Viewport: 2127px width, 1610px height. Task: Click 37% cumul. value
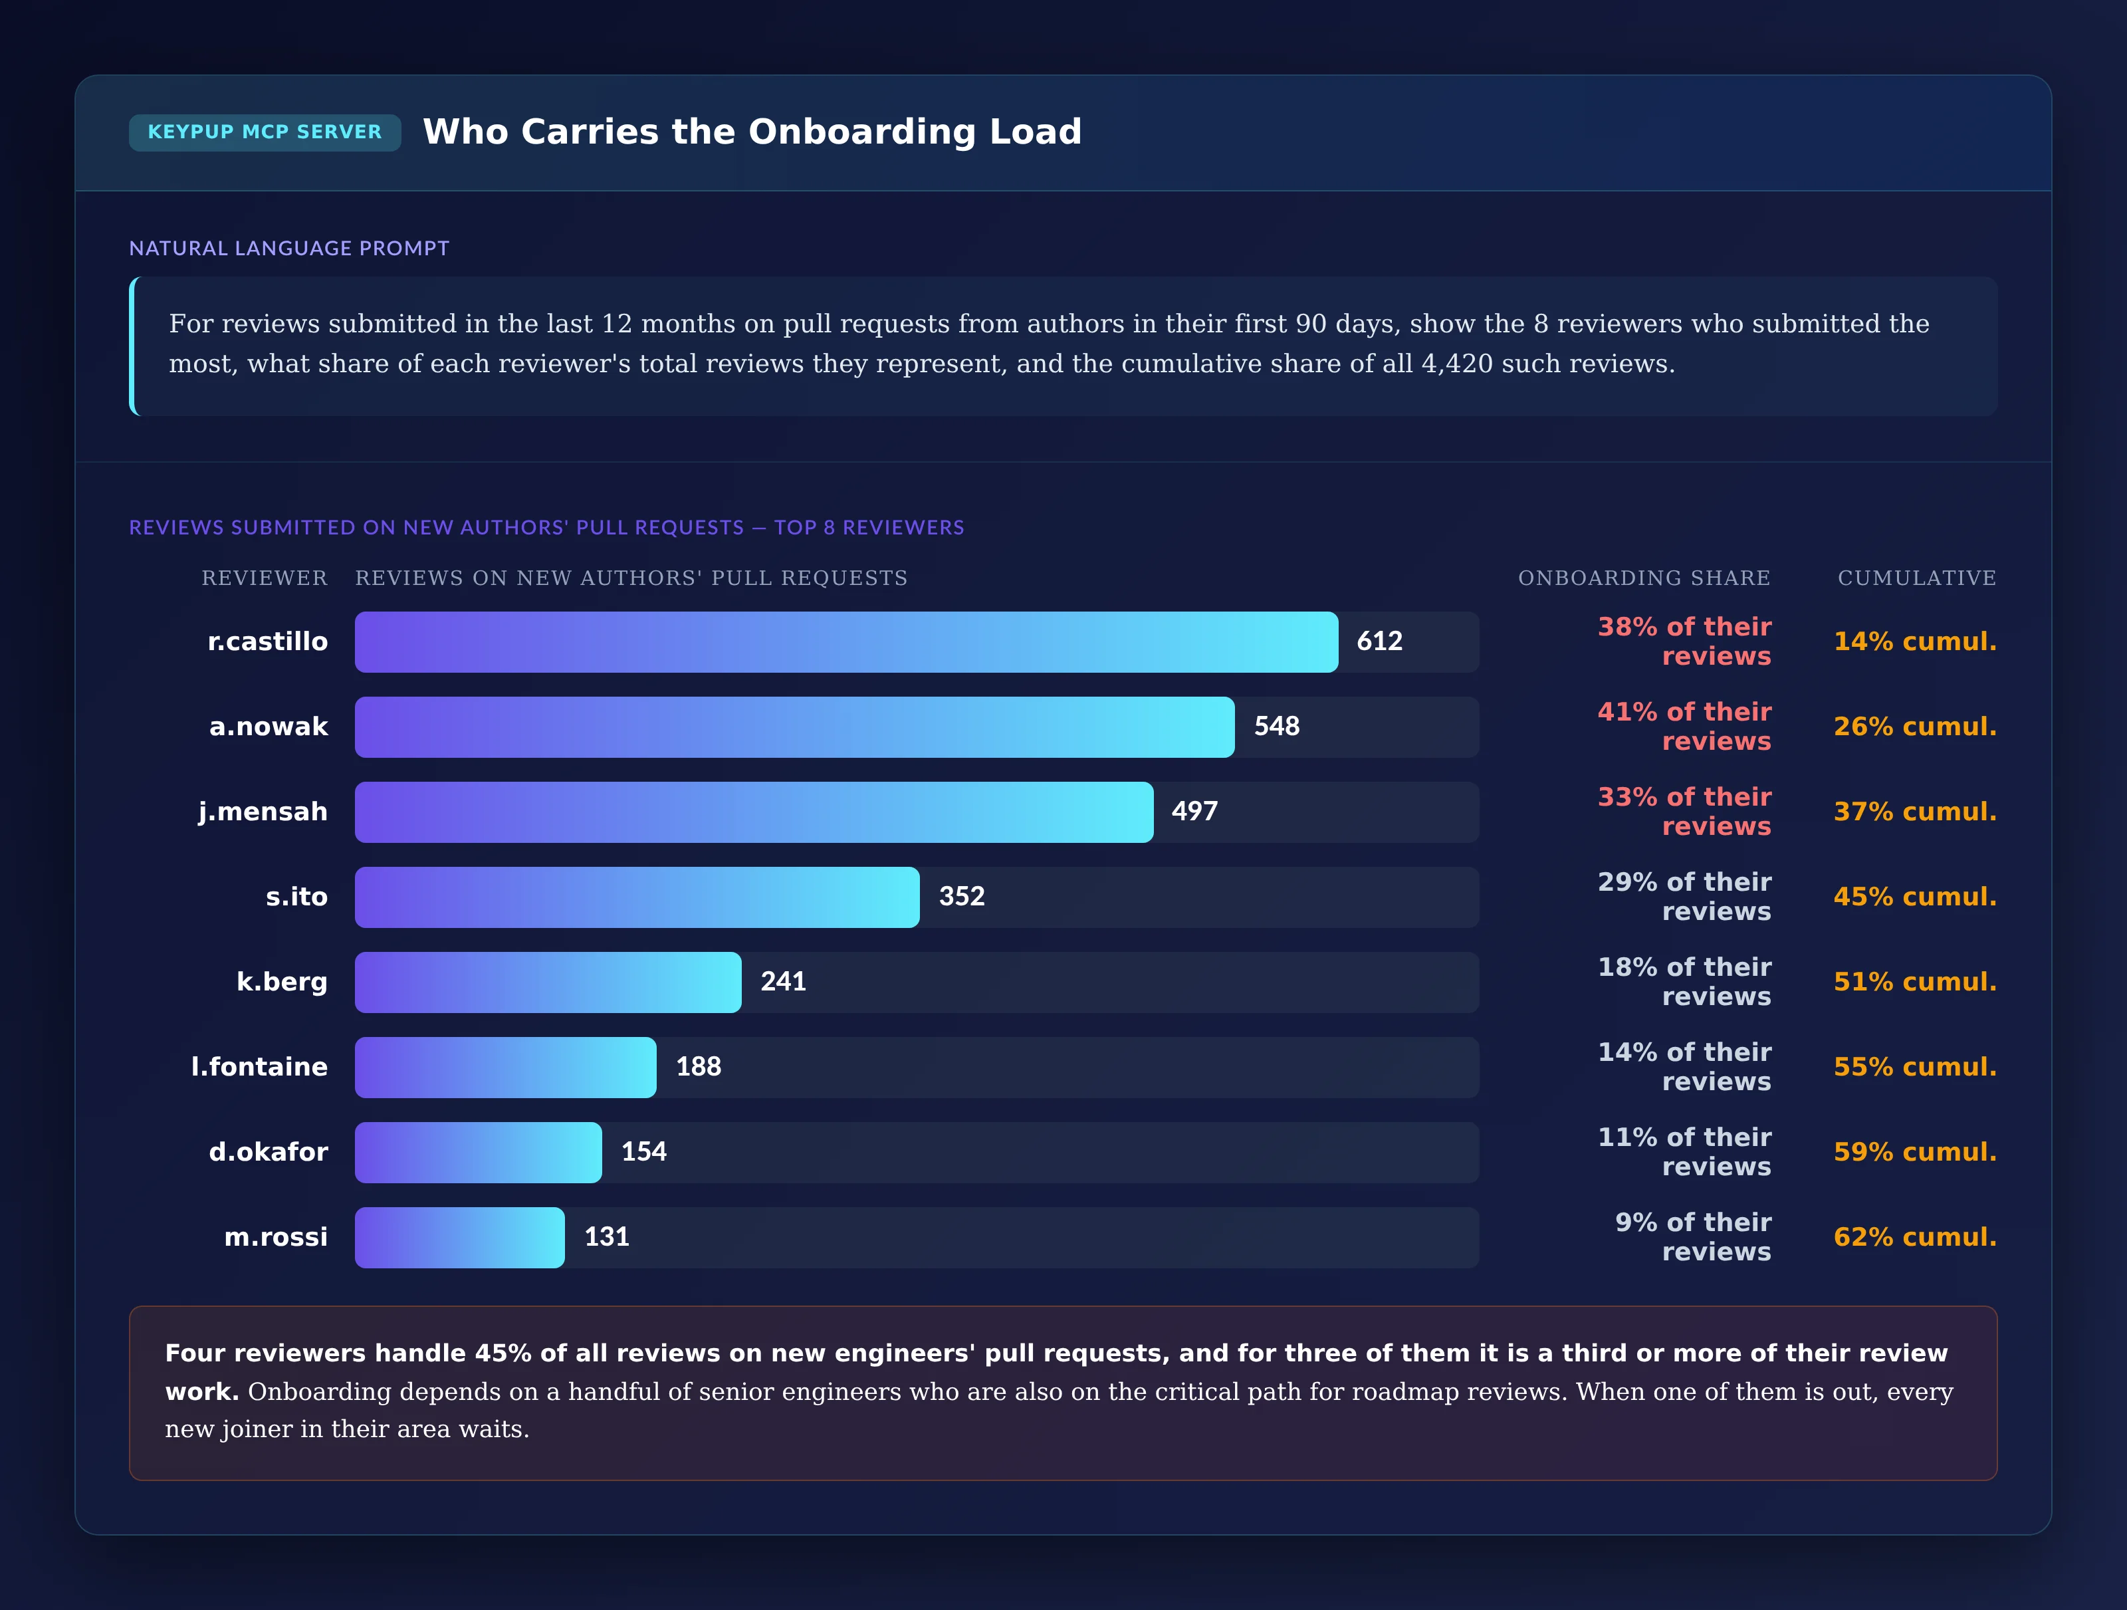click(1916, 812)
